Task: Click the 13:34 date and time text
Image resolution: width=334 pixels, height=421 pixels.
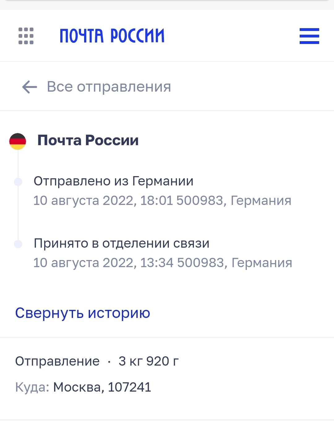Action: coord(103,263)
